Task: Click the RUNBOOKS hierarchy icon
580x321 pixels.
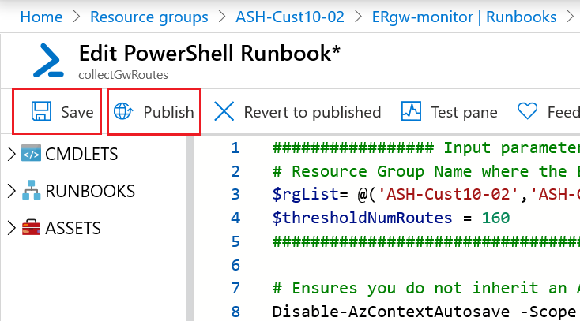Action: (31, 190)
